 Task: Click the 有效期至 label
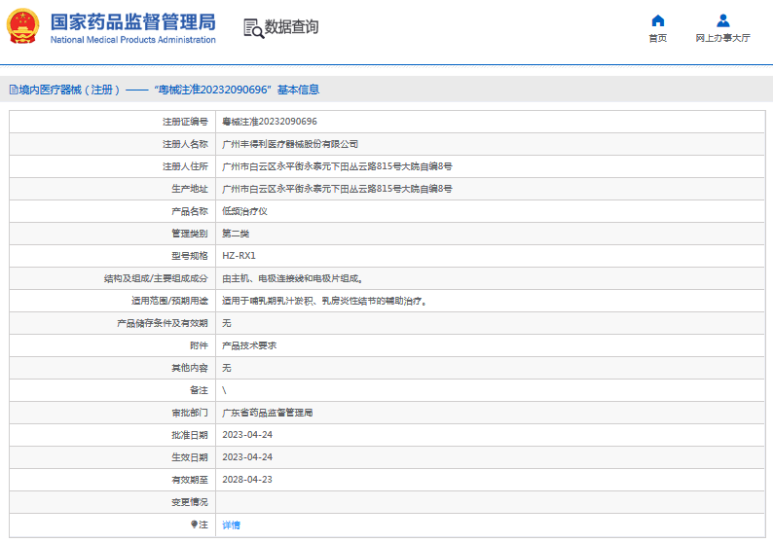click(x=190, y=480)
